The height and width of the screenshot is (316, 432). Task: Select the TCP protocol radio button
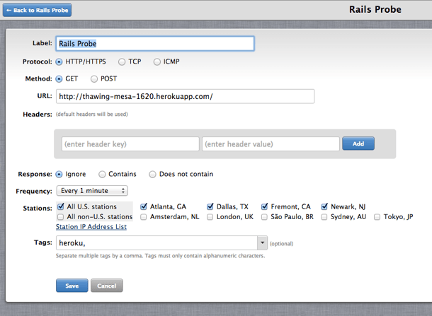(122, 62)
